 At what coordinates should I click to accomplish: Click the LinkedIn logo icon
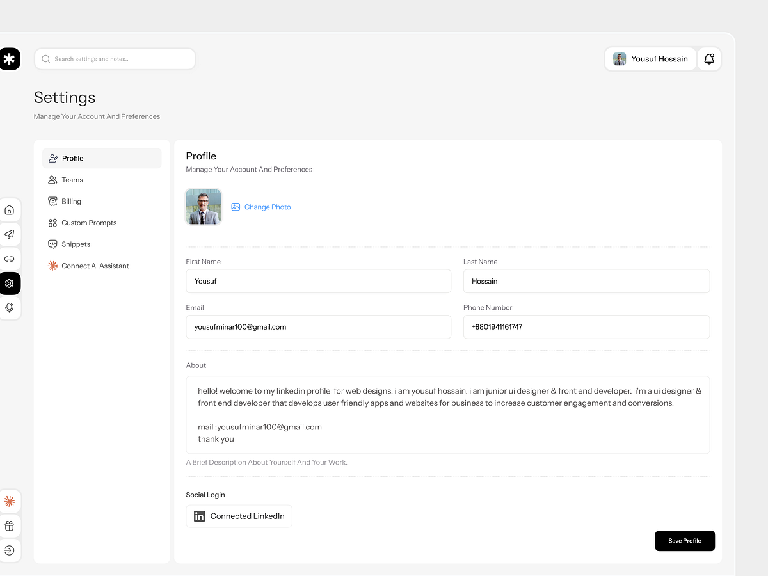(199, 516)
